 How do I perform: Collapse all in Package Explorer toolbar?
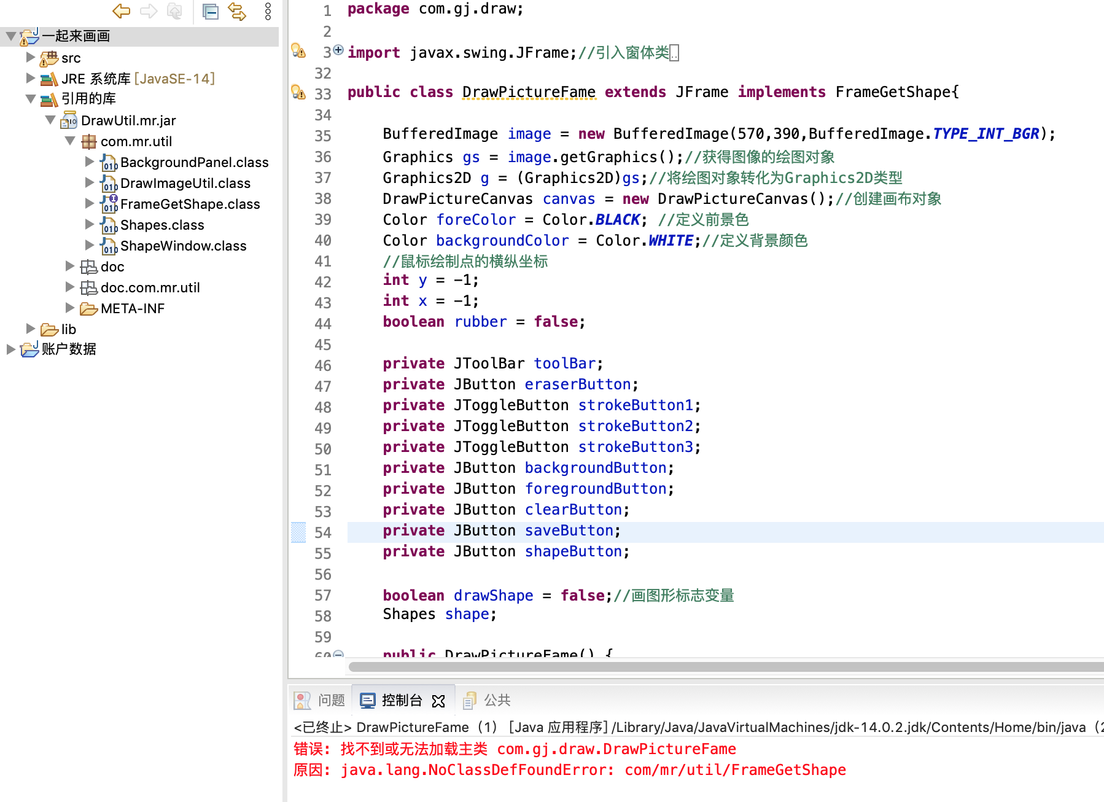(x=211, y=11)
